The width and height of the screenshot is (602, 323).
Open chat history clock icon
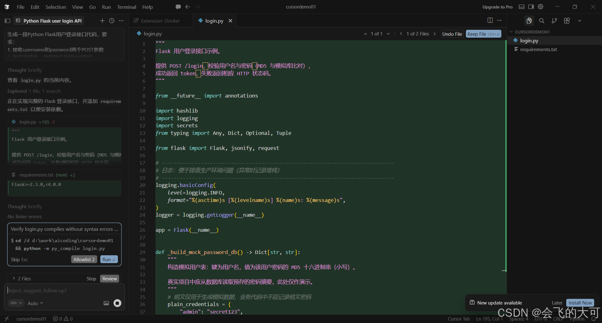pos(112,21)
